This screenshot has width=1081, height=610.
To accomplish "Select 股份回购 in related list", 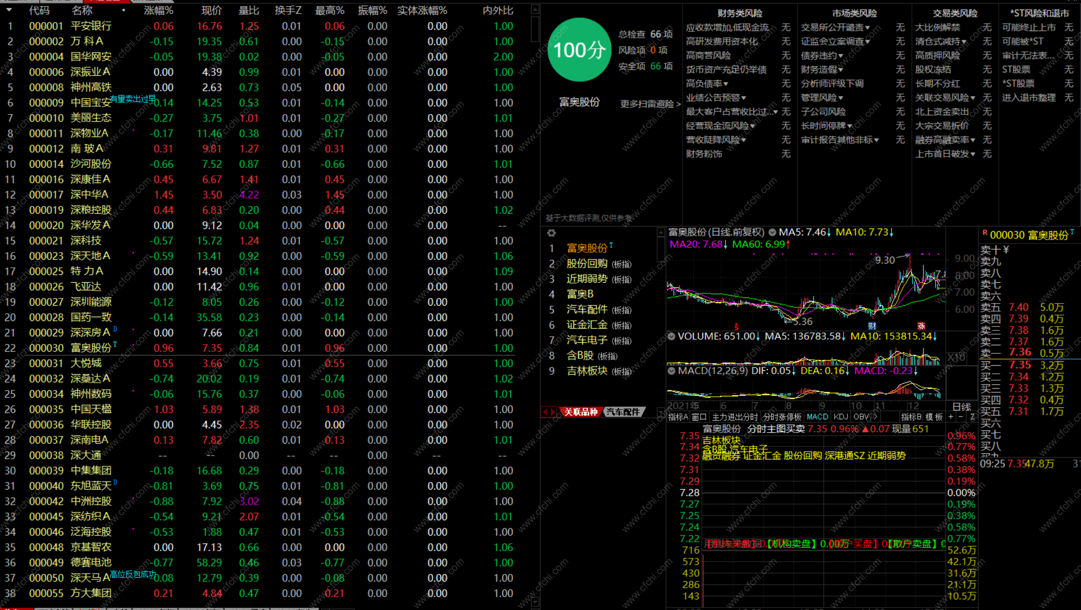I will 586,263.
